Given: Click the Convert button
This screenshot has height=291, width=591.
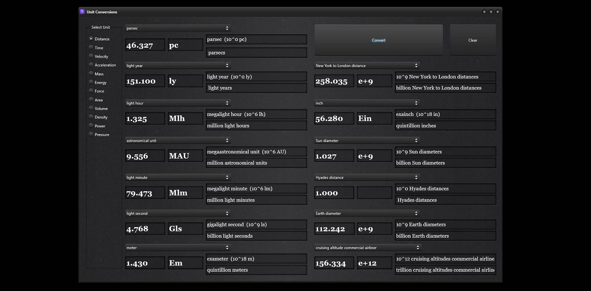Looking at the screenshot, I should coord(379,40).
